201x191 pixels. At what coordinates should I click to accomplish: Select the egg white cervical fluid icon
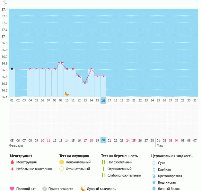(154, 189)
